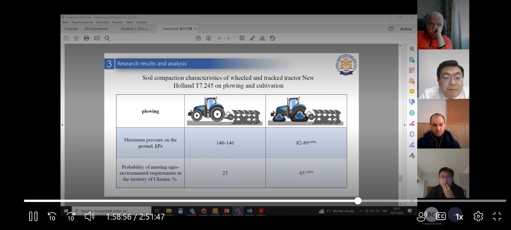Open blue translate/combine files tool
511x230 pixels.
(x=412, y=102)
